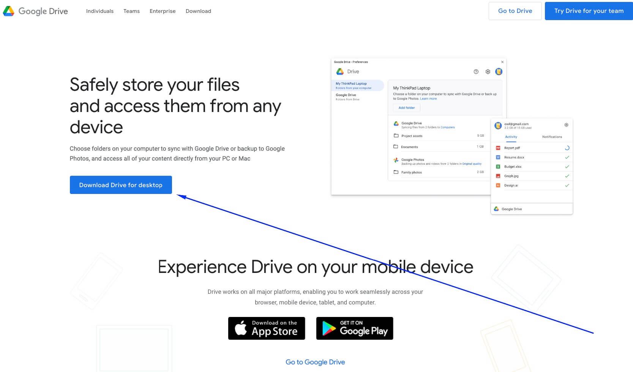
Task: Open the Teams nav item
Action: coord(131,11)
